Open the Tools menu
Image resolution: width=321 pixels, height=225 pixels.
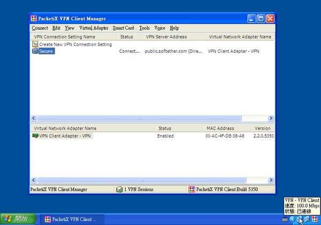144,28
